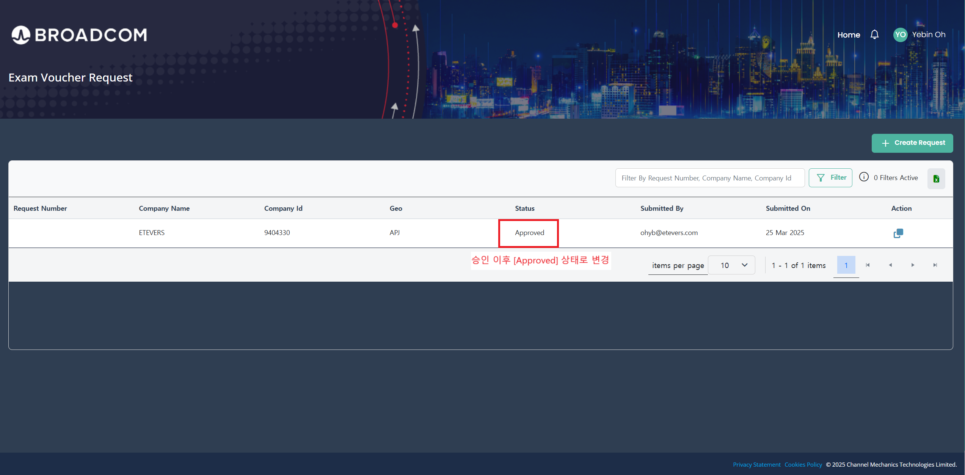Open the items per page dropdown
Viewport: 965px width, 475px height.
click(731, 265)
